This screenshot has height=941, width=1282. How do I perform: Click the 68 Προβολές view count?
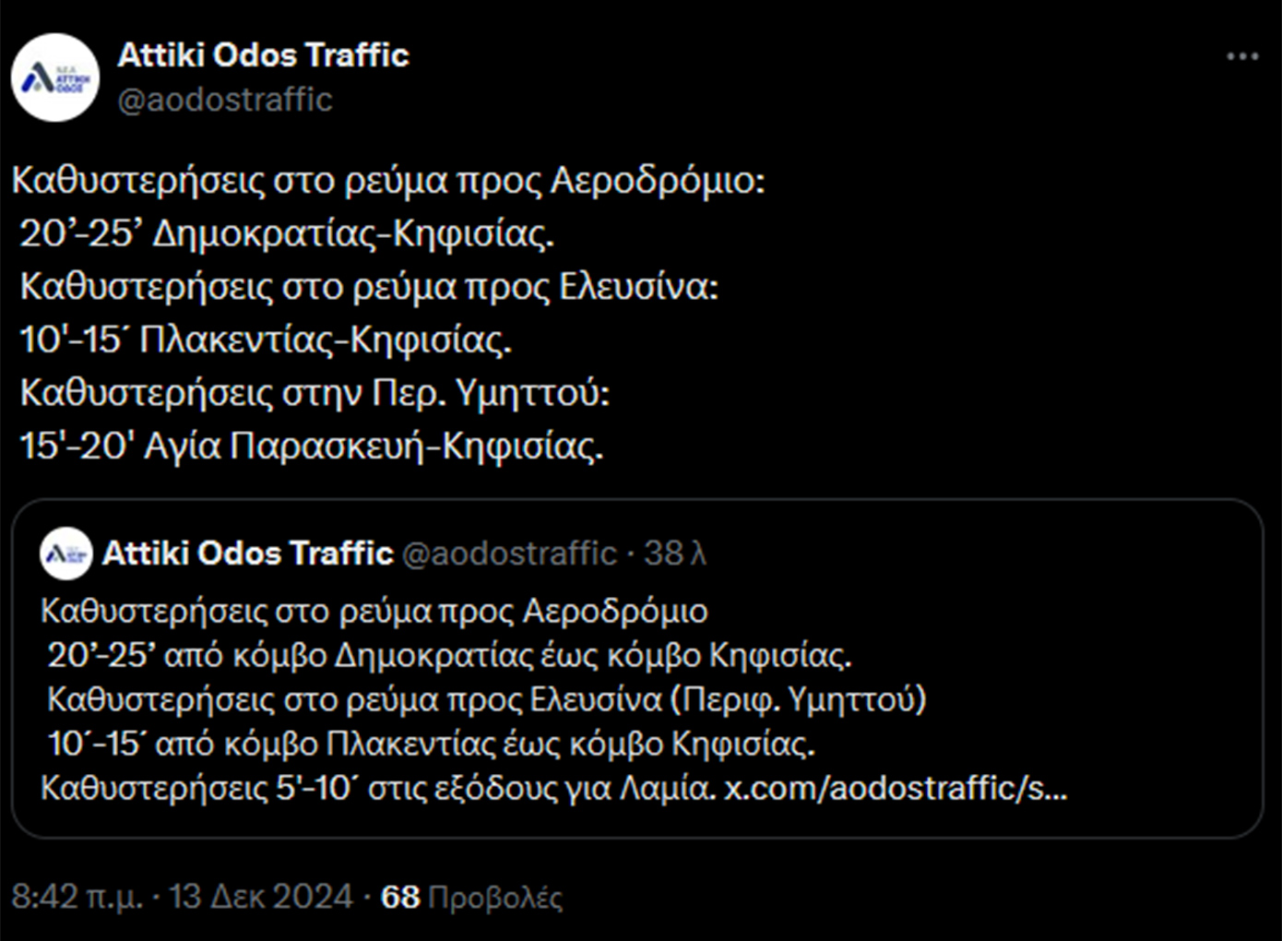[x=471, y=897]
